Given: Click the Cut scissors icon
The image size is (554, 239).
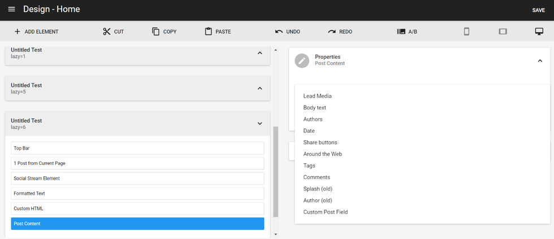Looking at the screenshot, I should (106, 32).
